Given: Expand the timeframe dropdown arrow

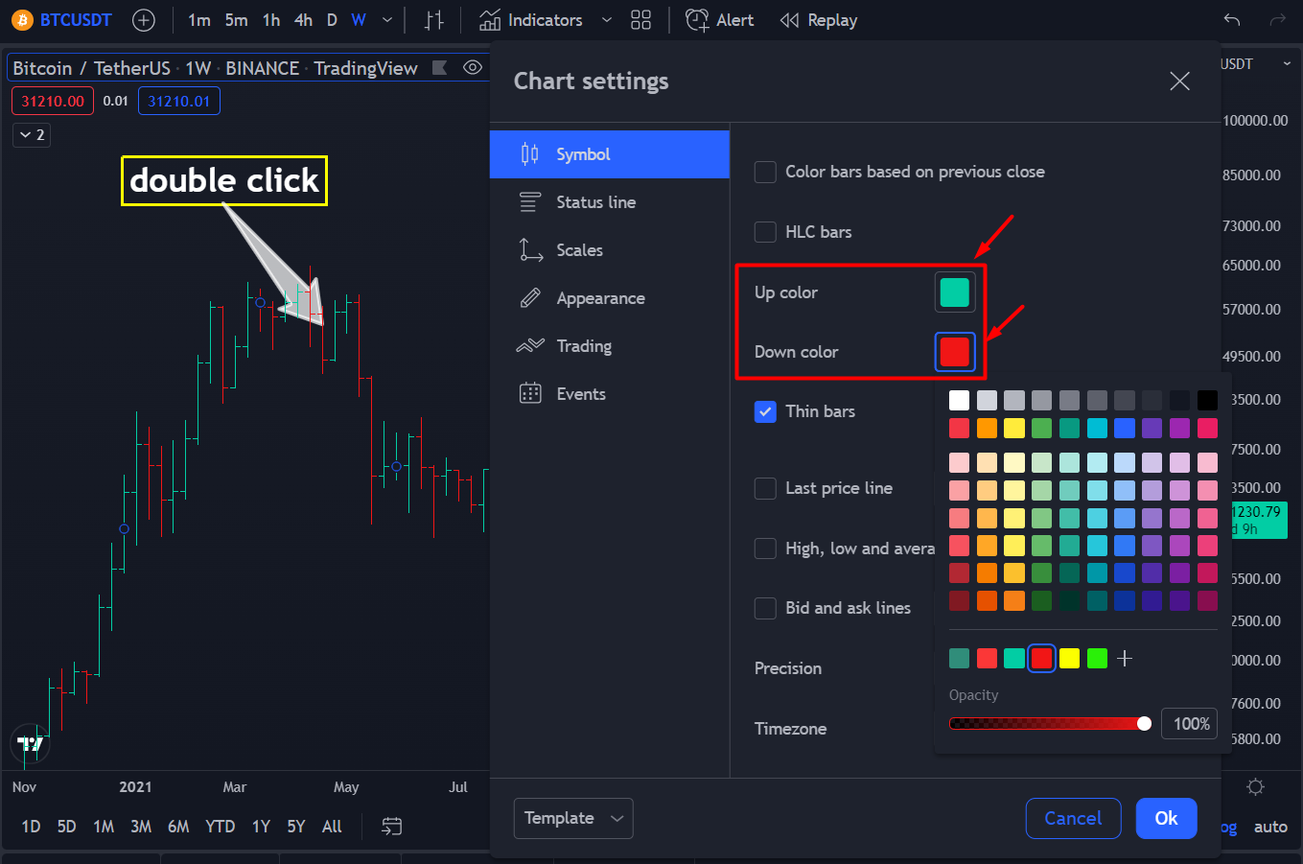Looking at the screenshot, I should (x=387, y=20).
